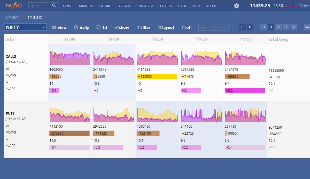Click the PUTS row label
This screenshot has width=310, height=179.
(x=10, y=113)
